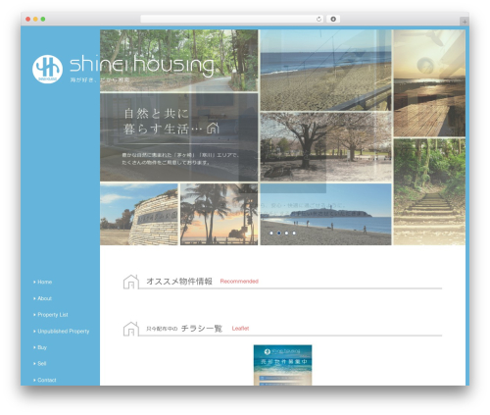Viewport: 490px width, 415px height.
Task: Open the Home menu item
Action: (x=44, y=282)
